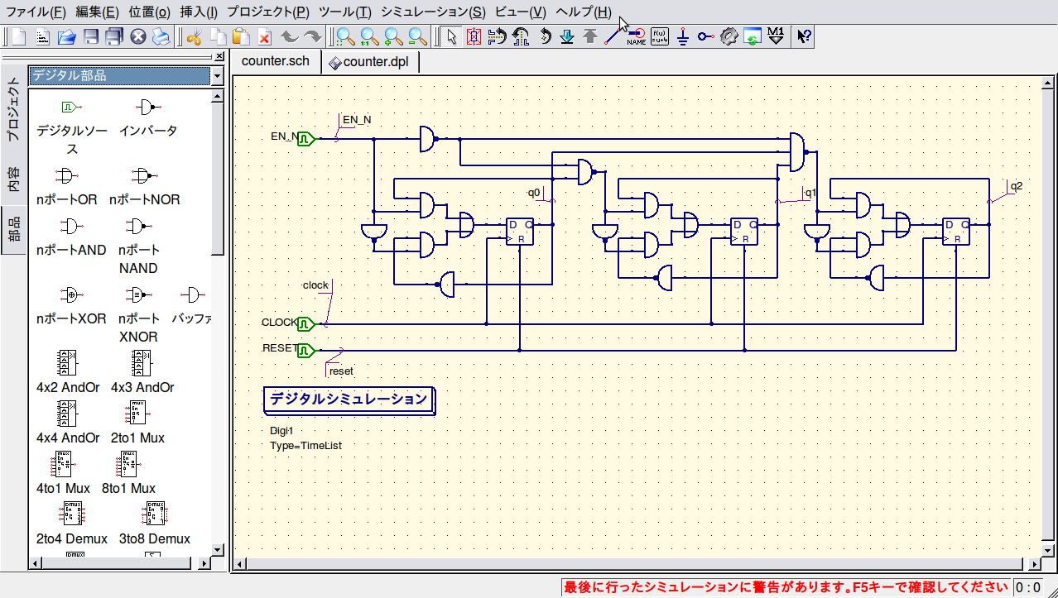This screenshot has height=598, width=1058.
Task: Create a new schematic document
Action: [x=18, y=36]
